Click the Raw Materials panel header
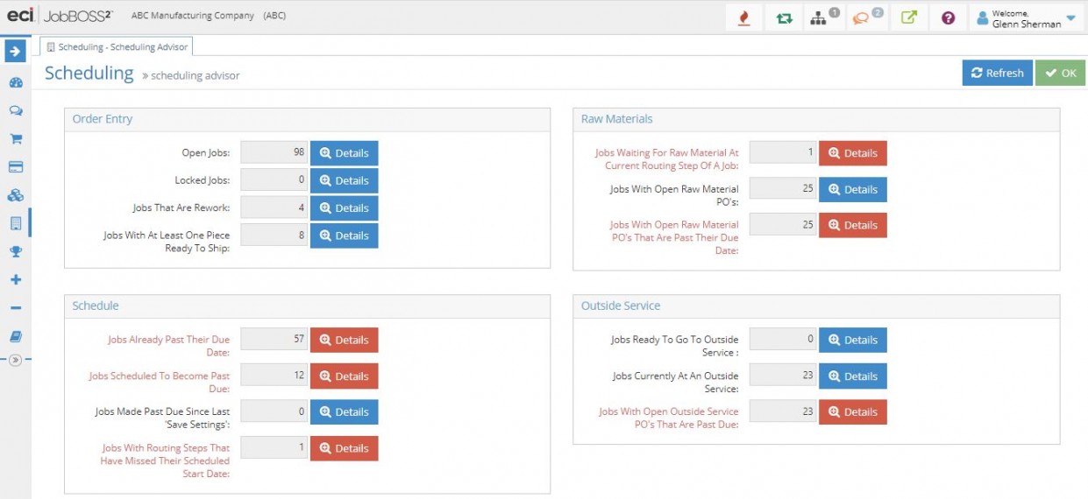Image resolution: width=1088 pixels, height=499 pixels. (816, 119)
